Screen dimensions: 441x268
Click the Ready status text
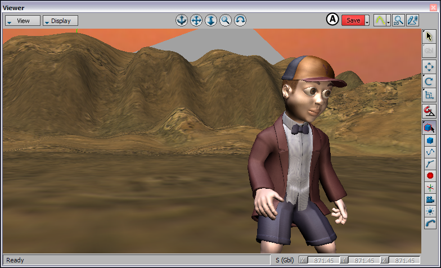tap(15, 260)
